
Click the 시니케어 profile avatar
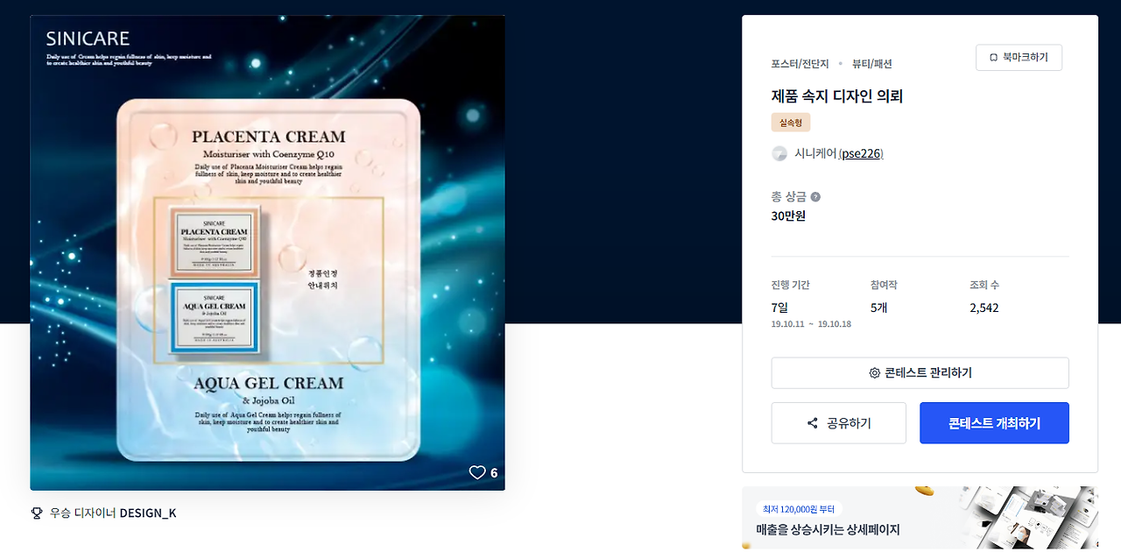tap(779, 153)
